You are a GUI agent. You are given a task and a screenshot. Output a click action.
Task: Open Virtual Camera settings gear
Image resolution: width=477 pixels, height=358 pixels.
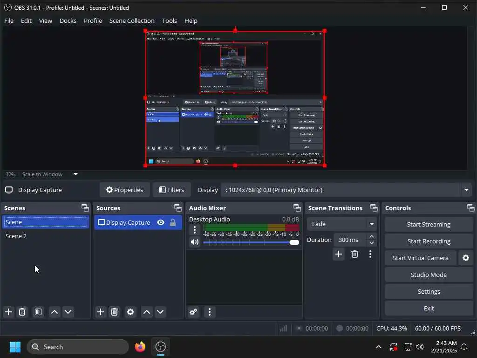click(x=466, y=258)
